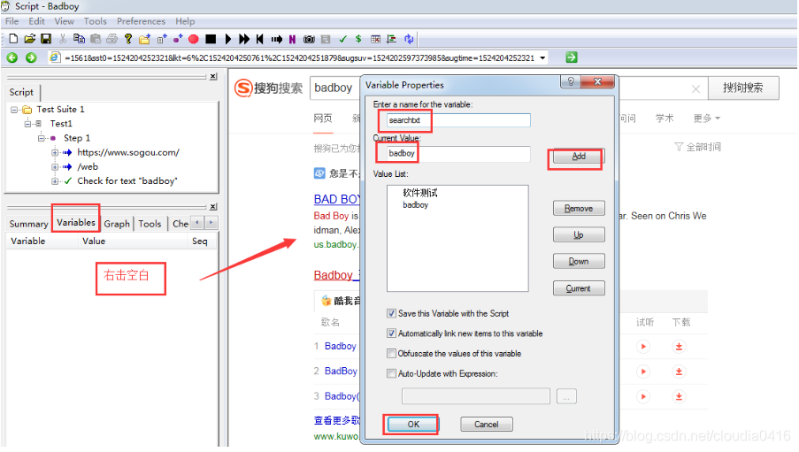Screen dimensions: 799x452
Task: Switch to the Graph tab
Action: click(117, 224)
